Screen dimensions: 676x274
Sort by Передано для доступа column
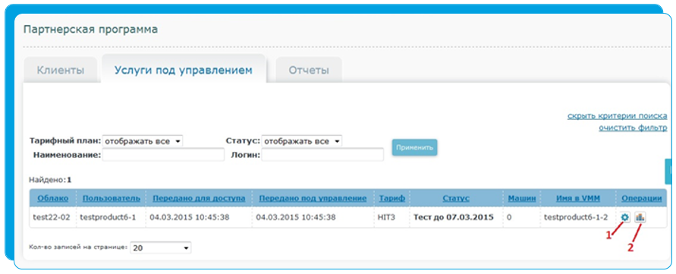pyautogui.click(x=199, y=198)
